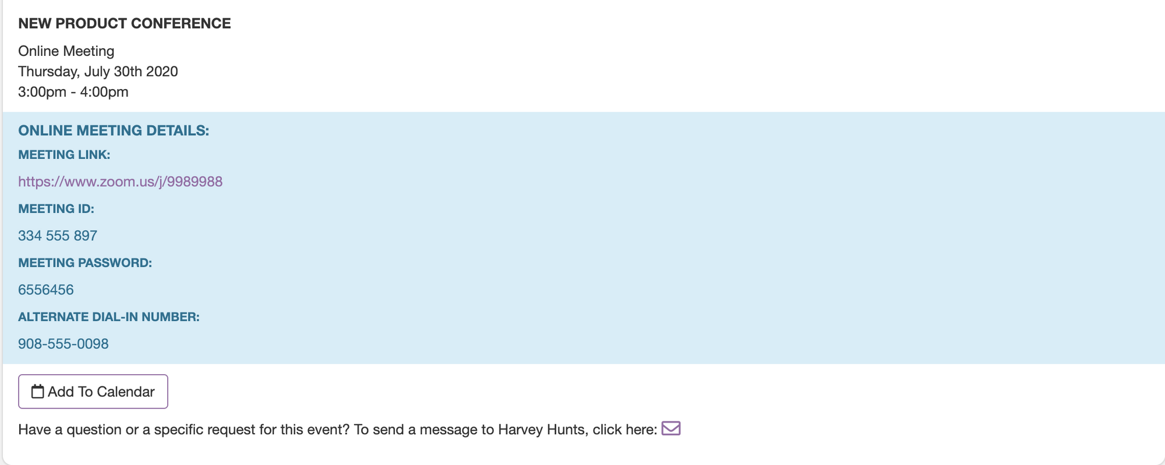
Task: Click the Harvey Hunts name
Action: point(543,429)
